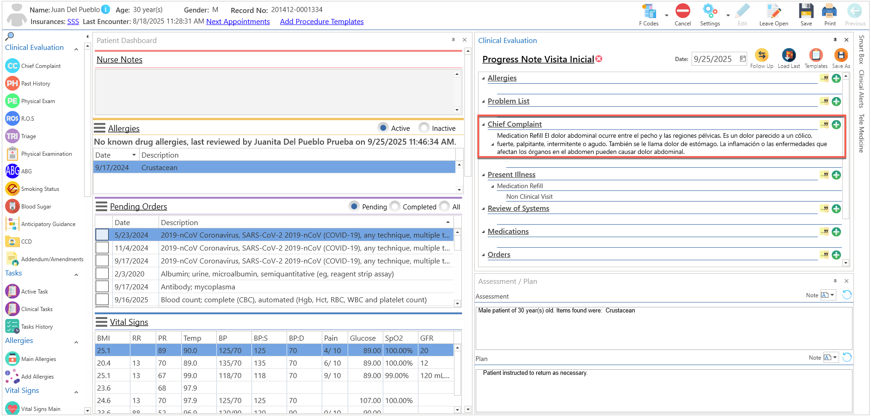Save the record with Save icon
Screen dimensions: 871x416
tap(806, 11)
